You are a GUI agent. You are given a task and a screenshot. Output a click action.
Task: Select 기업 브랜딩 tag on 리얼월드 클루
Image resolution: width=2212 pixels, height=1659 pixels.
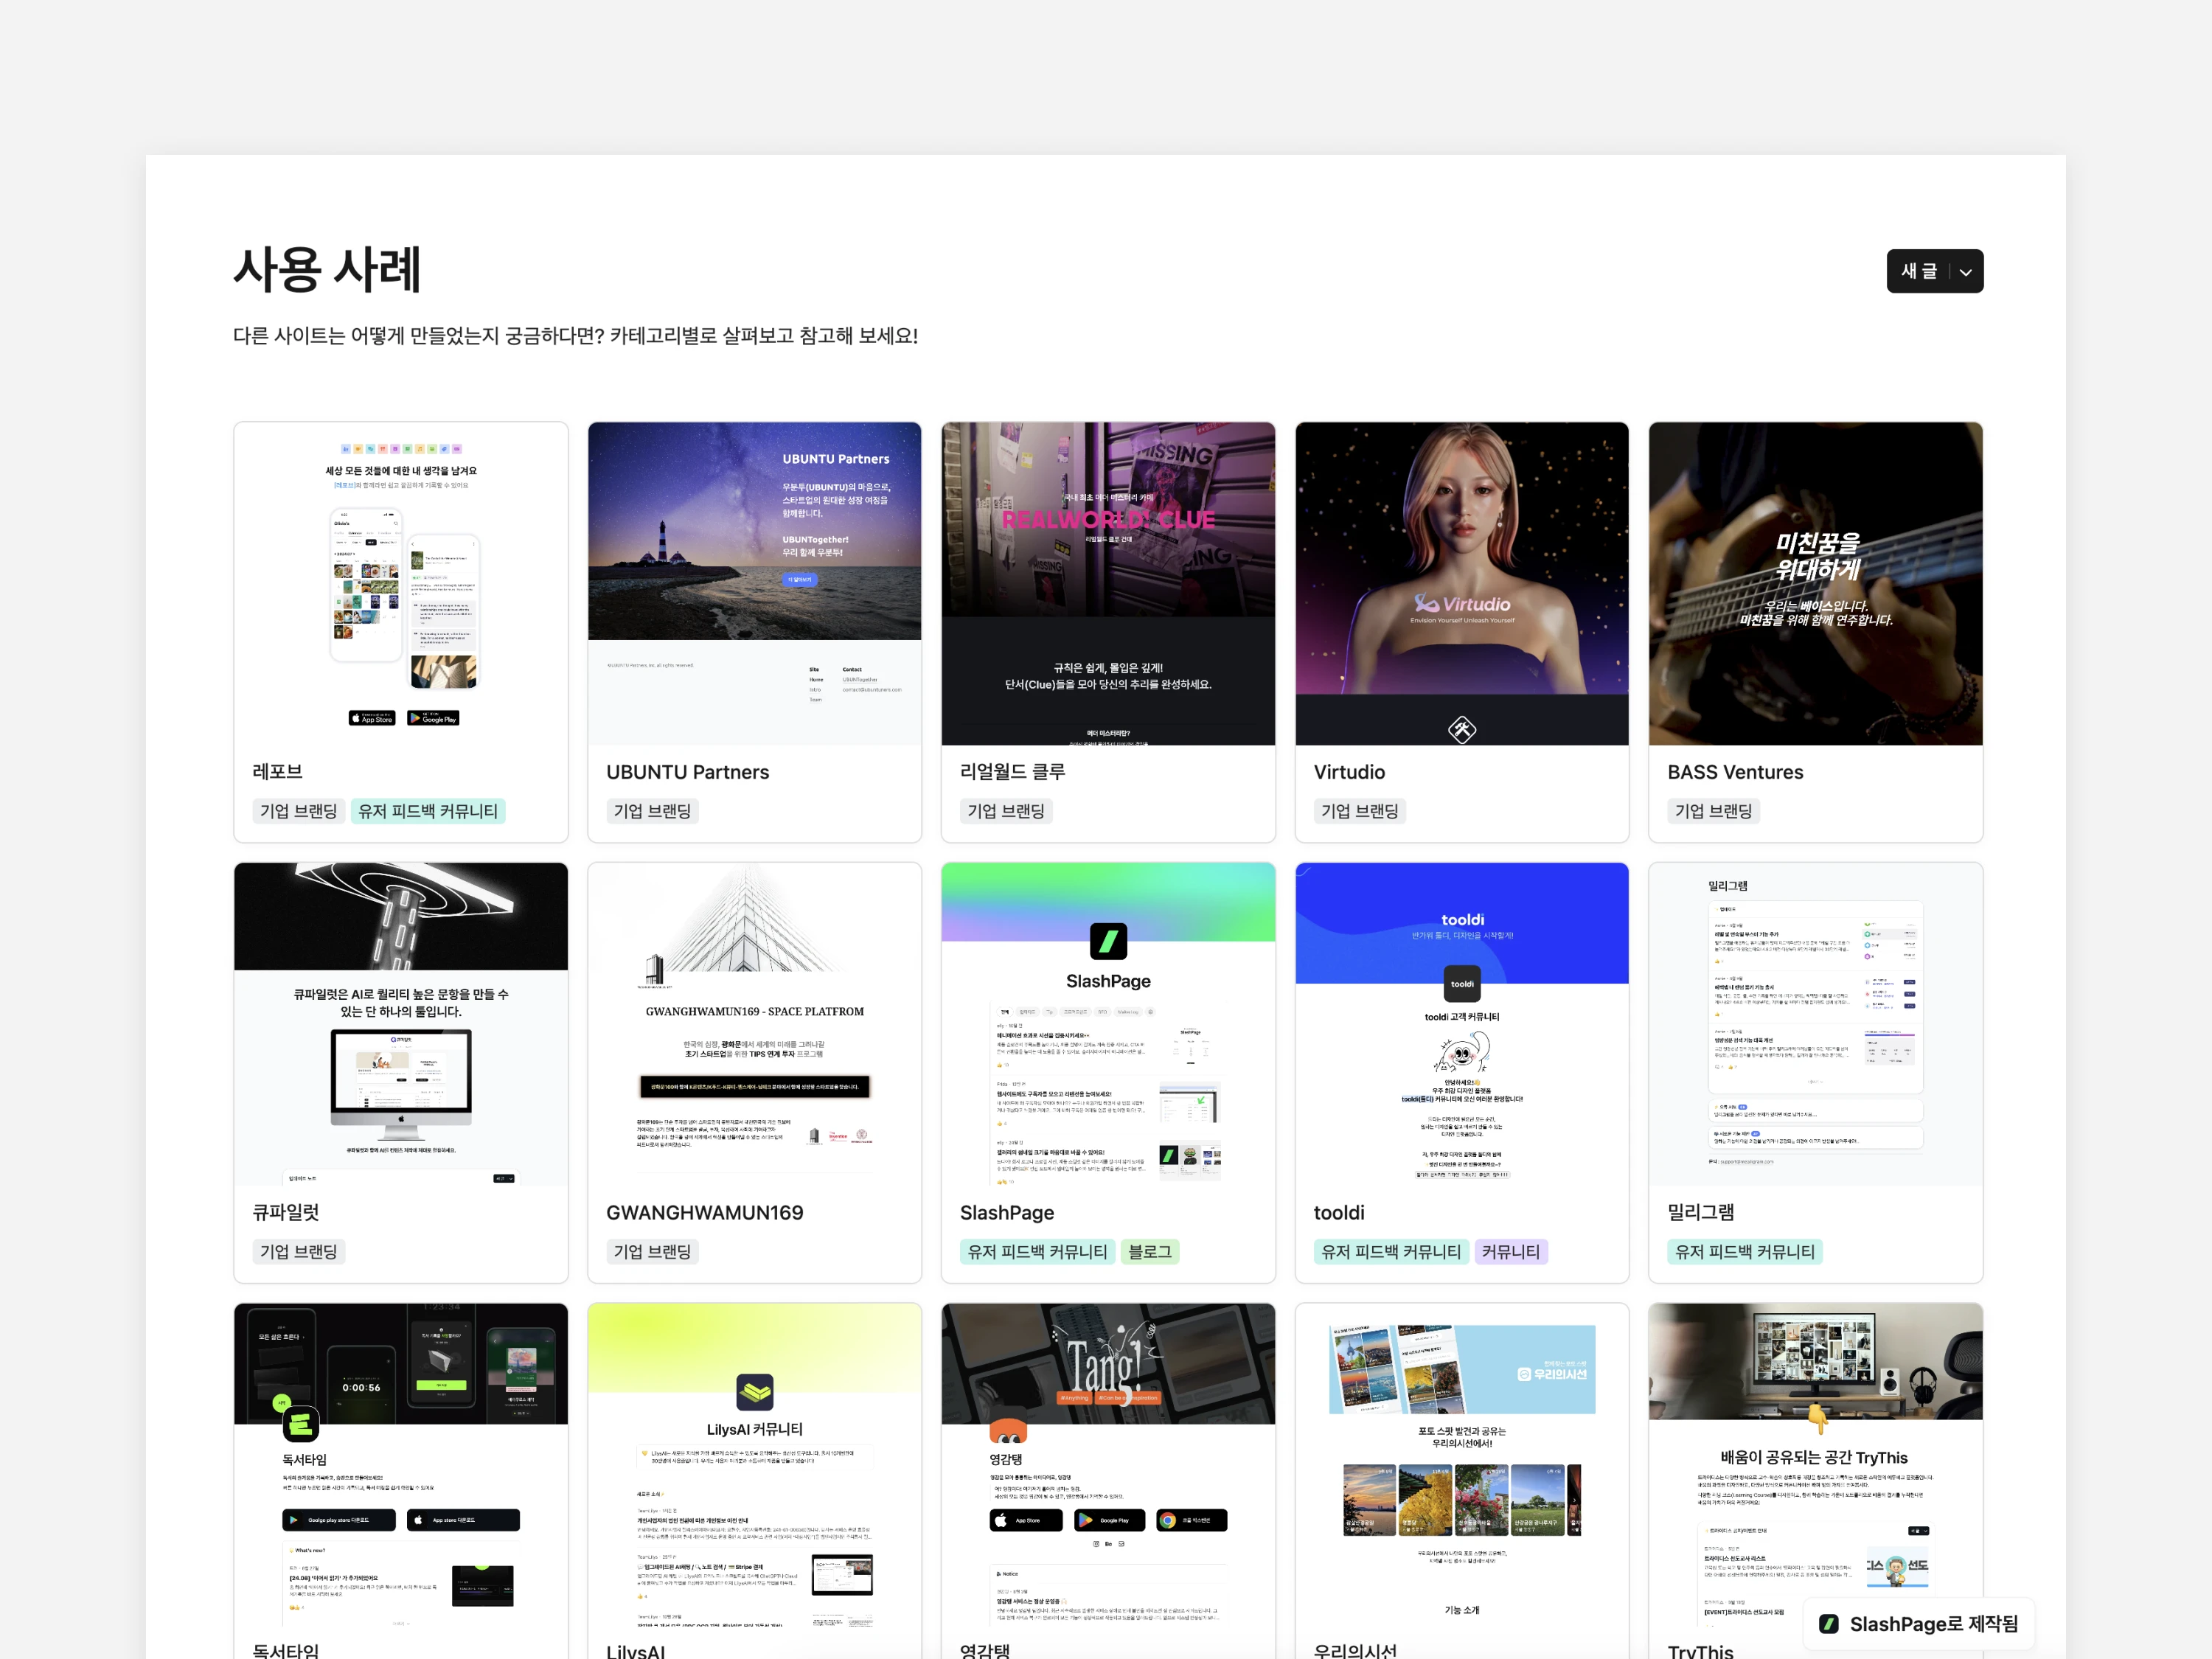pos(1006,811)
